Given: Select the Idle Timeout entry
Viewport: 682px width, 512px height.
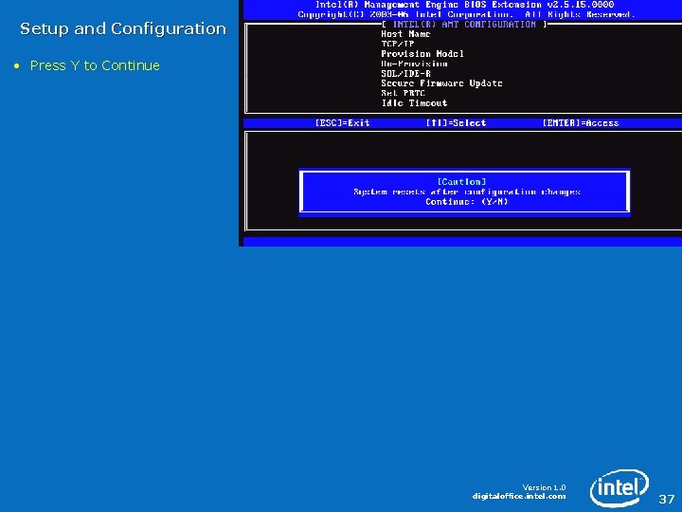Looking at the screenshot, I should click(414, 103).
